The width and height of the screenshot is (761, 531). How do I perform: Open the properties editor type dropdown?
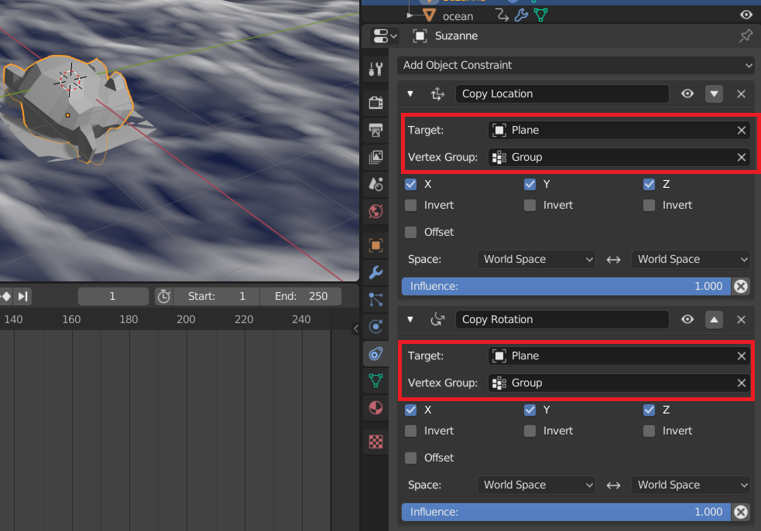click(385, 36)
